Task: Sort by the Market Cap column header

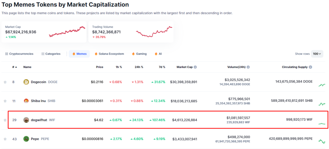Action: click(x=184, y=67)
